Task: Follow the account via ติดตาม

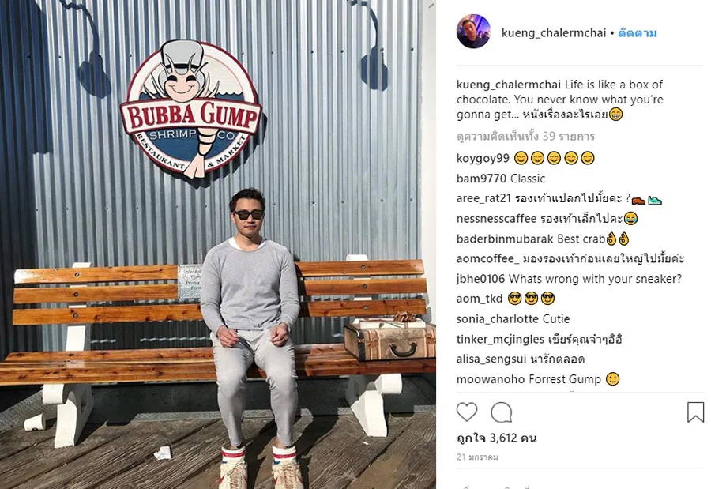Action: pyautogui.click(x=637, y=32)
